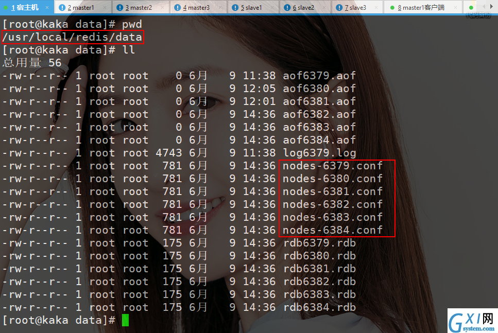Close the 2 master1 tab
The image size is (498, 333).
tap(105, 7)
